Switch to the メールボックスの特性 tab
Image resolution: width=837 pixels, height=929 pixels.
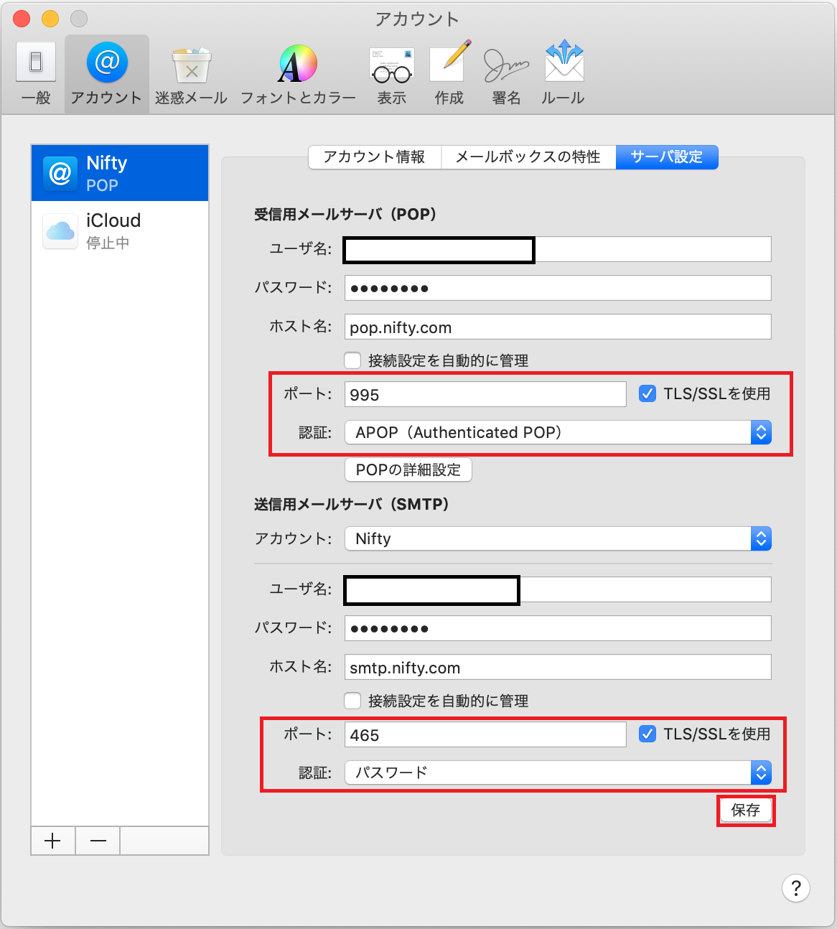(528, 157)
